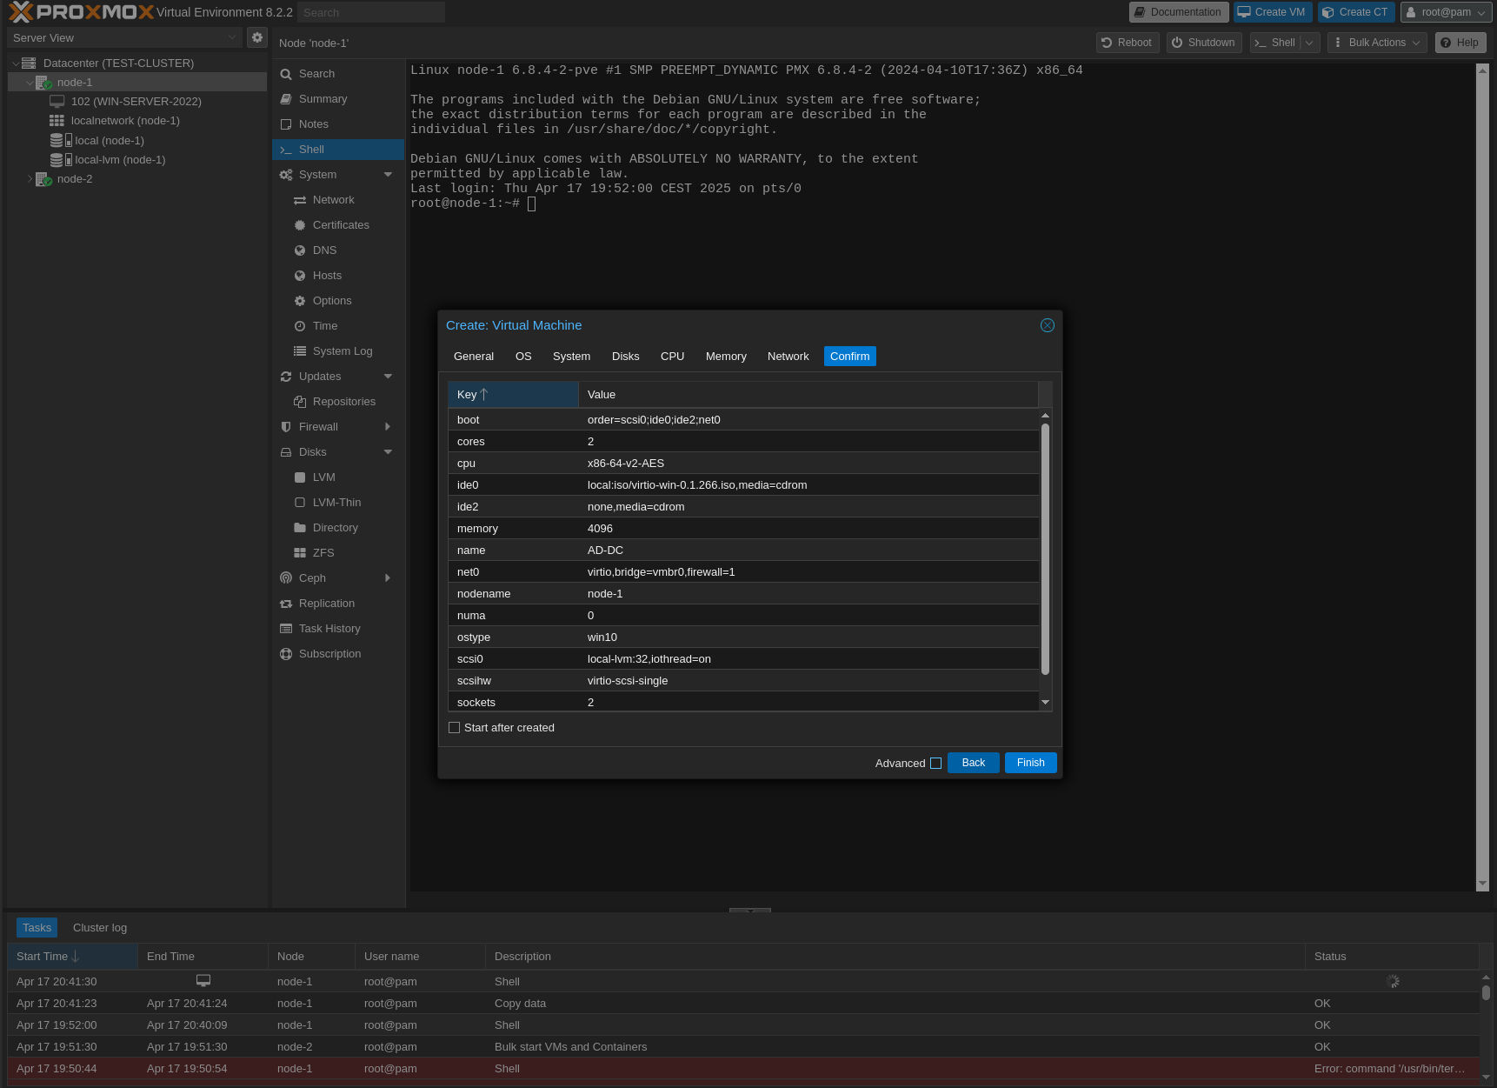Screen dimensions: 1497x1088
Task: Open the System Log view
Action: click(342, 350)
